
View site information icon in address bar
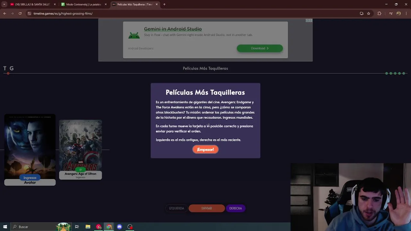pos(29,13)
